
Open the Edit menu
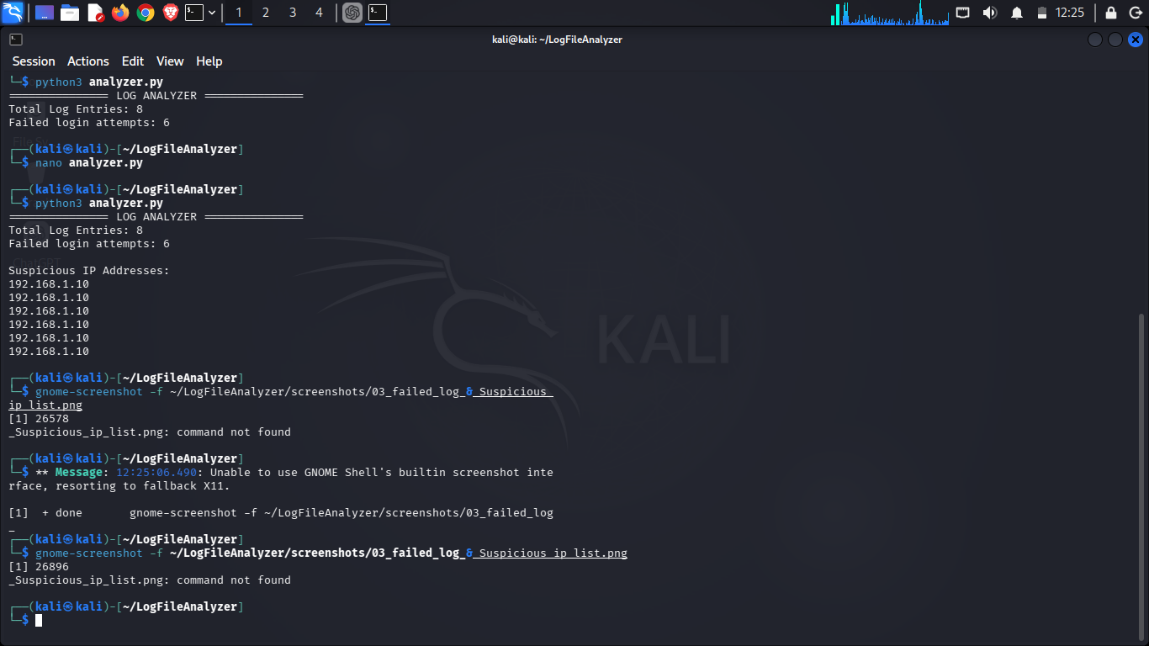pos(133,61)
